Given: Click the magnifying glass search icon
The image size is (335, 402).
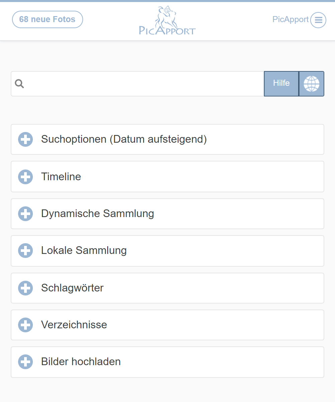Looking at the screenshot, I should [20, 84].
